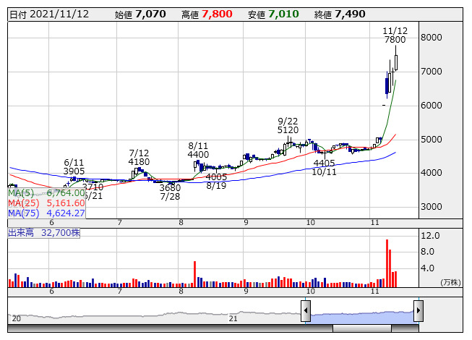This screenshot has height=340, width=472.
Task: Click the 8/11 4400 peak label
Action: [x=198, y=150]
